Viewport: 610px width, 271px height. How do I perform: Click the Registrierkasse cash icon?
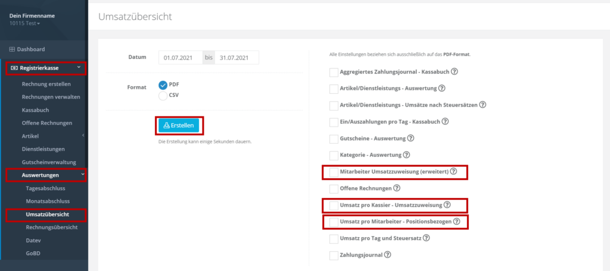point(14,68)
